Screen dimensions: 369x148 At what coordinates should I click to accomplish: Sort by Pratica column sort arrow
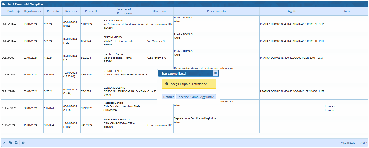pyautogui.click(x=18, y=11)
